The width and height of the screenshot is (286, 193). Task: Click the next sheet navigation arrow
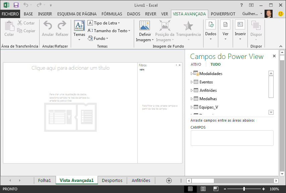[x=19, y=180]
